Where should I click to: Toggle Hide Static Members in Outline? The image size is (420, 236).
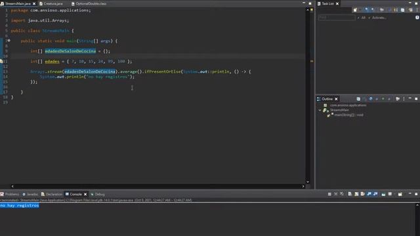[377, 99]
